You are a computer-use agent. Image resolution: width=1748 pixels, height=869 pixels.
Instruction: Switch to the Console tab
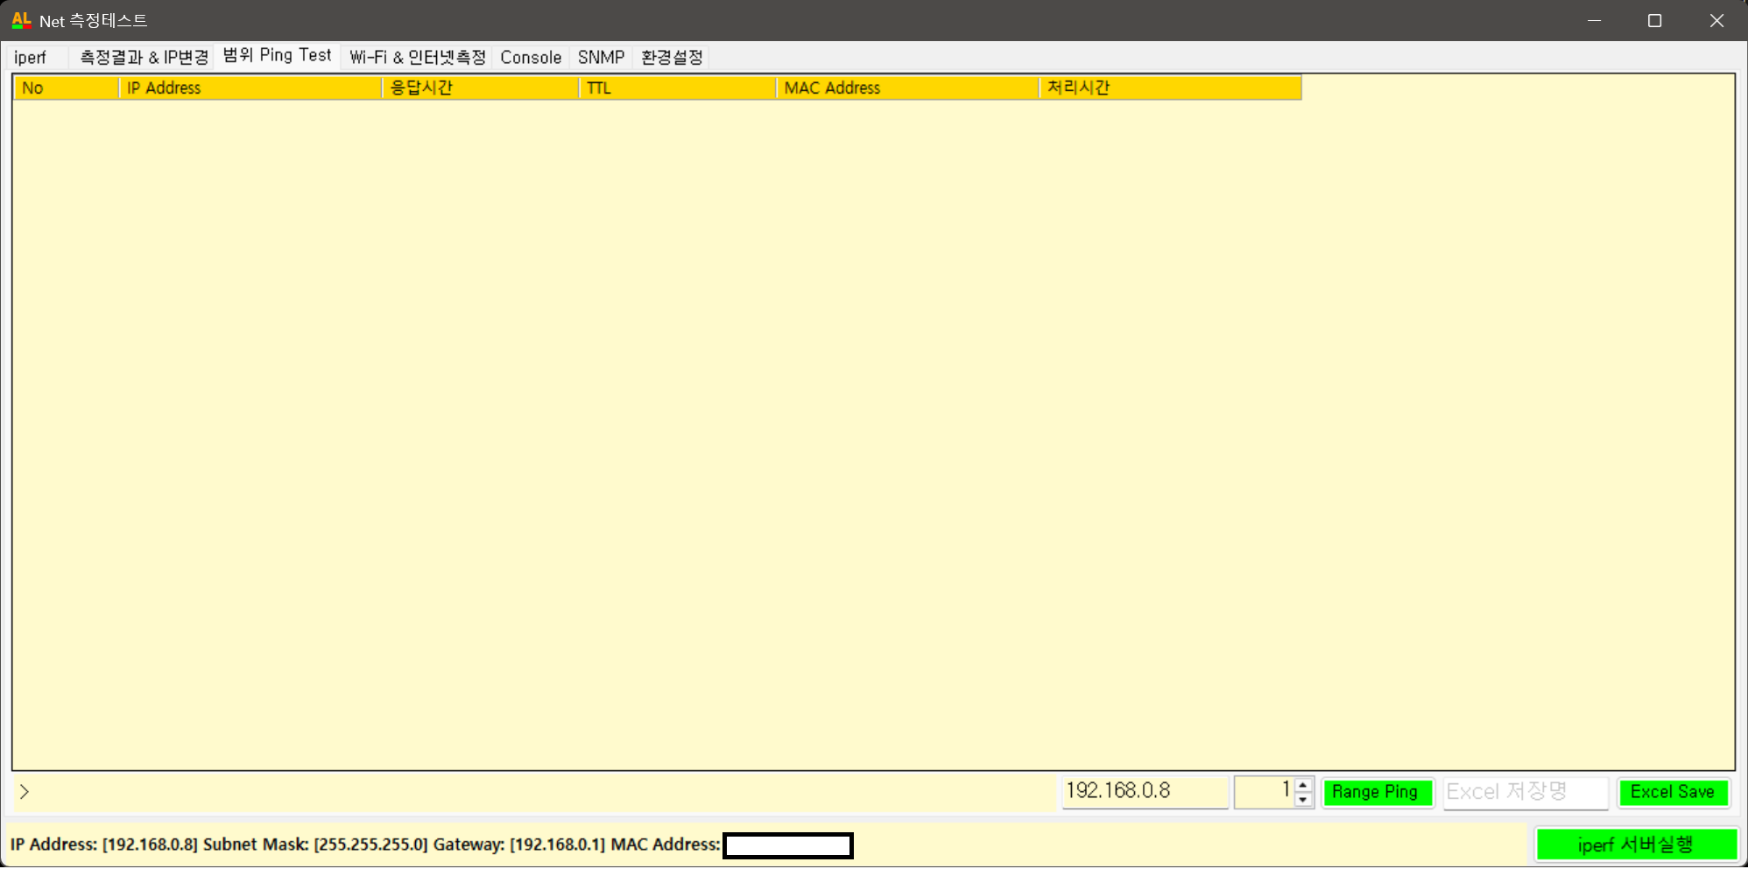[x=531, y=58]
